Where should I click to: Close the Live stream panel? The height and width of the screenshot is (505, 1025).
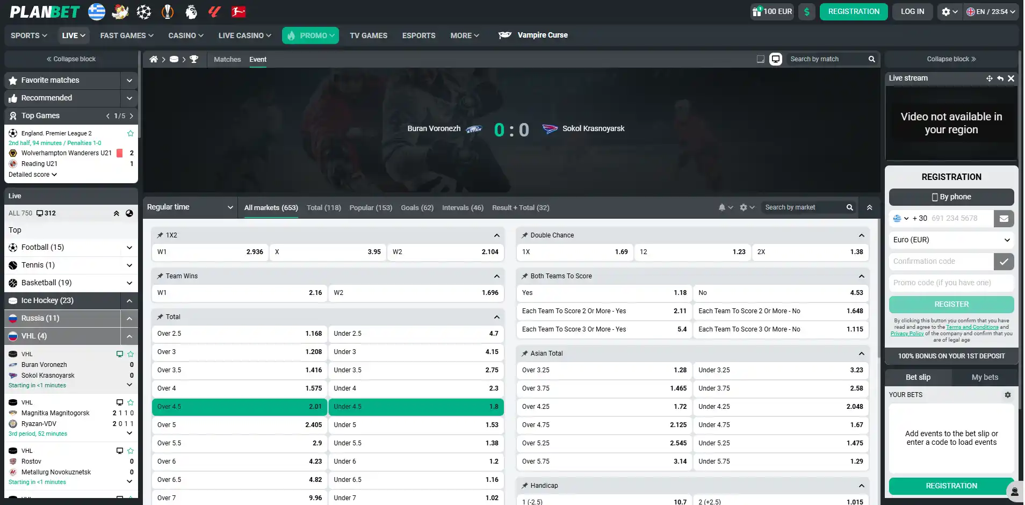[1011, 78]
